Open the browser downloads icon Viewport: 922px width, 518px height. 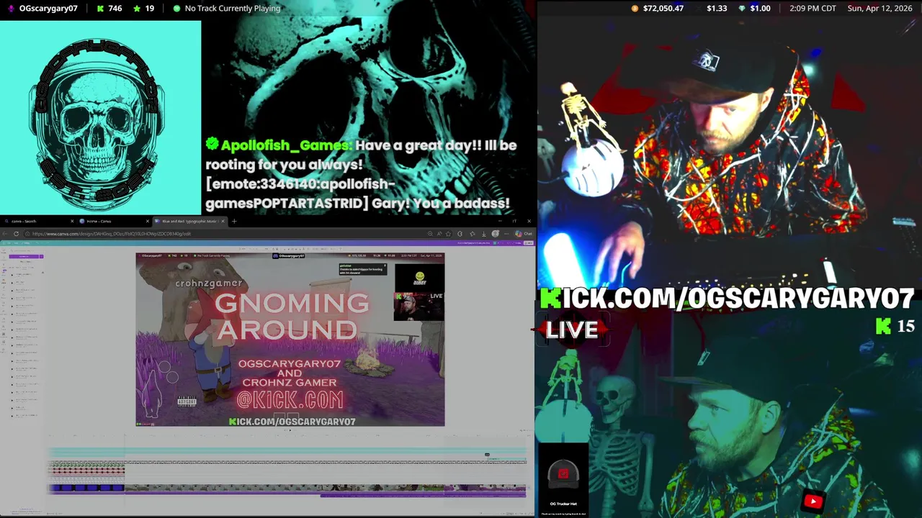click(484, 234)
